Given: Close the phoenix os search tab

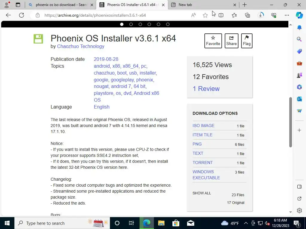Looking at the screenshot, I should coord(92,5).
